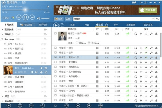The image size is (162, 108).
Task: Change play mode with the bottom loop icon
Action: coord(31,105)
